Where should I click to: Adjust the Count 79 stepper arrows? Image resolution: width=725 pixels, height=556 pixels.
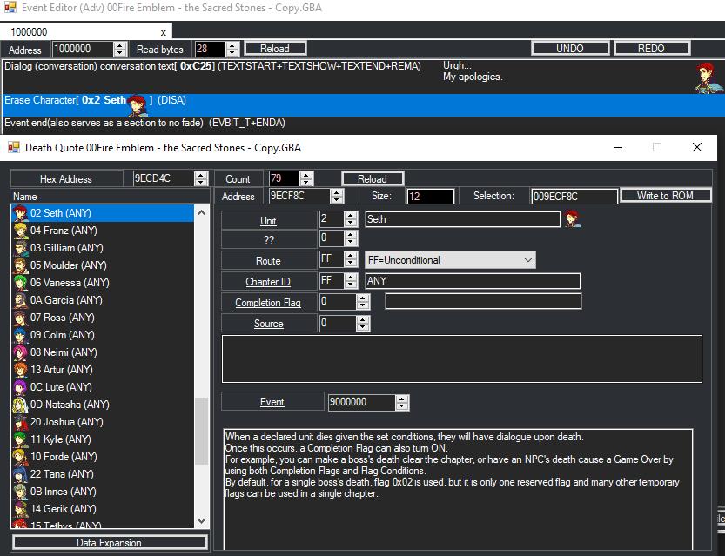pyautogui.click(x=306, y=179)
